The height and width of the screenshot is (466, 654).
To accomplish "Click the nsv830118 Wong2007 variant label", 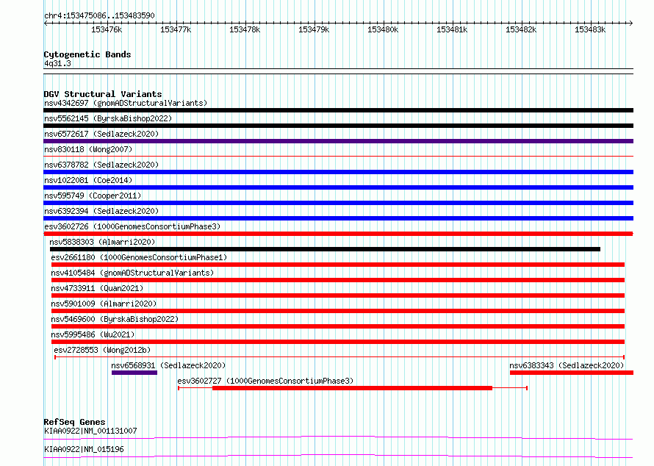I will [x=88, y=149].
